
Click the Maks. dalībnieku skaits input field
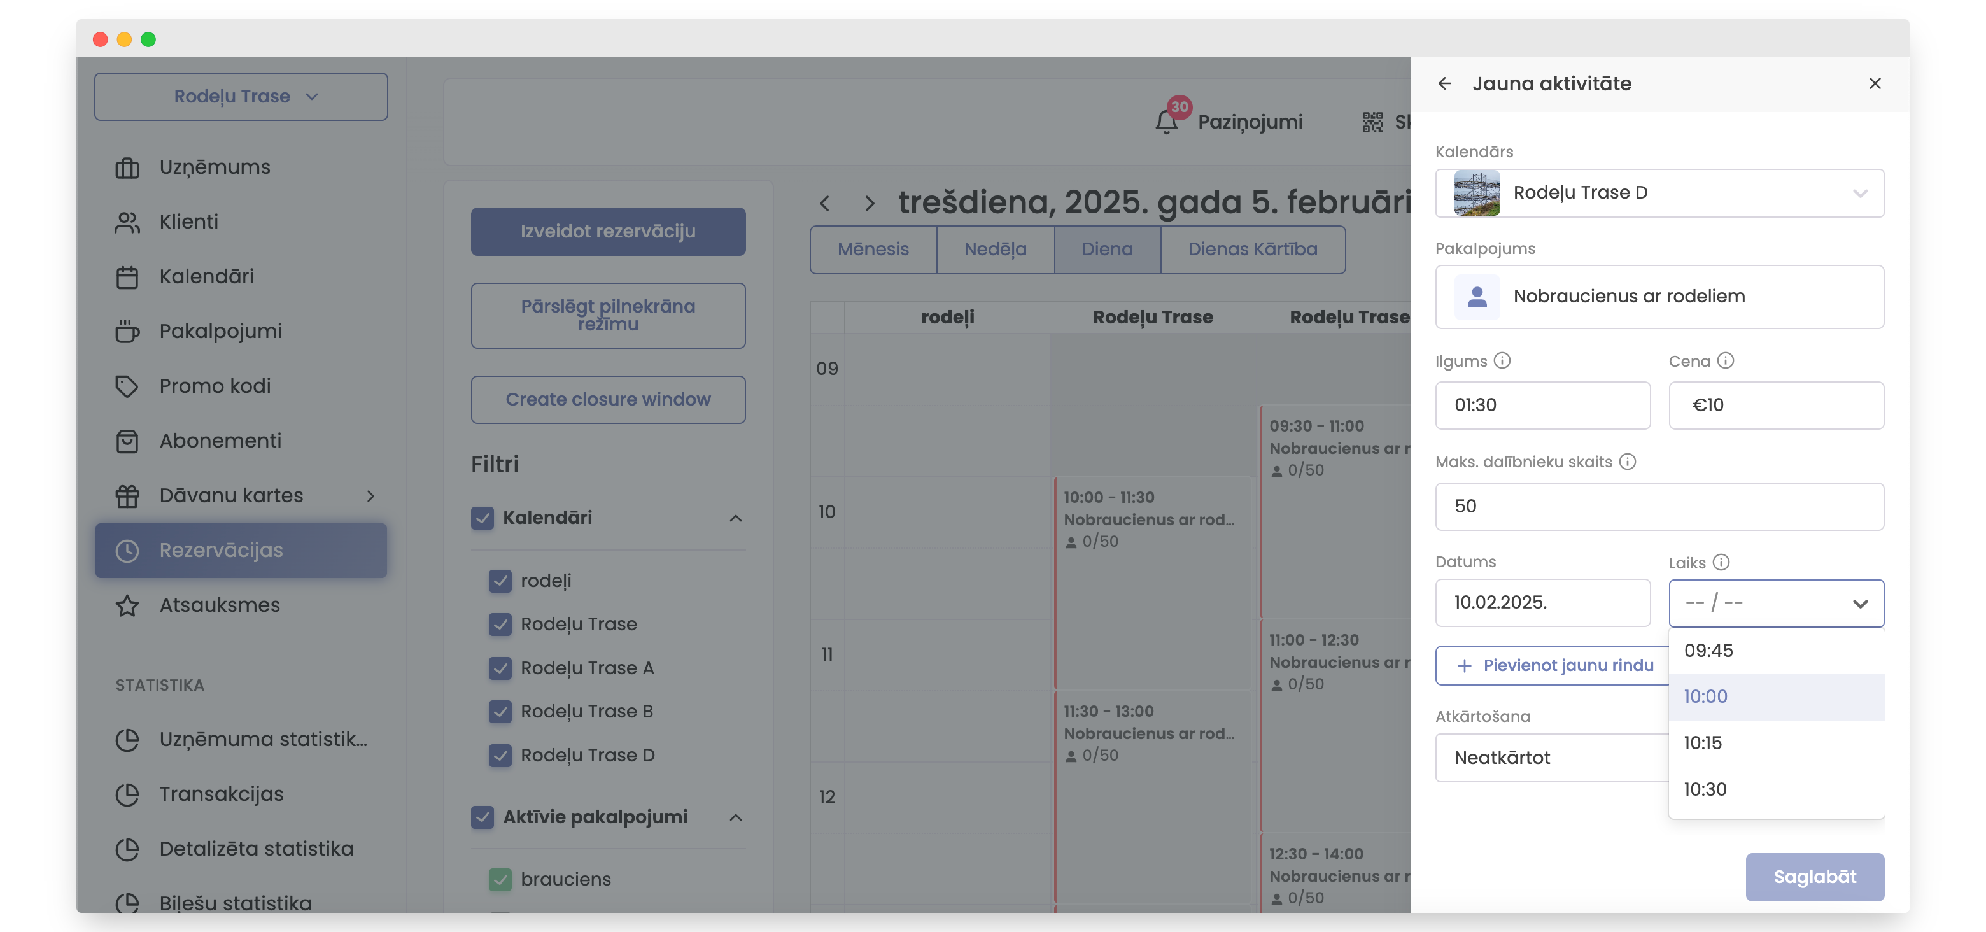tap(1658, 507)
